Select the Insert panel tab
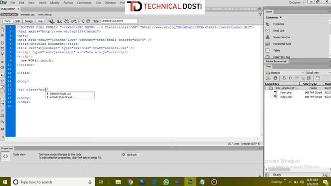This screenshot has width=331, height=186. coord(269,11)
